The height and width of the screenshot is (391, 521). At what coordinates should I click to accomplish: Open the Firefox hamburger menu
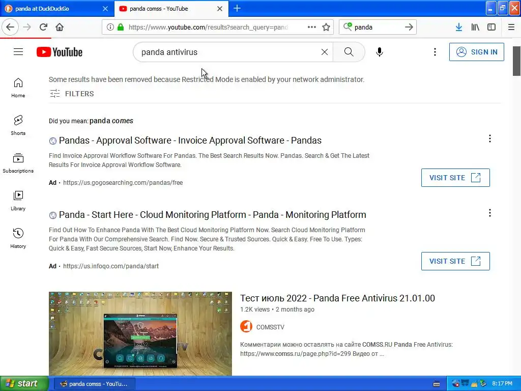tap(511, 27)
